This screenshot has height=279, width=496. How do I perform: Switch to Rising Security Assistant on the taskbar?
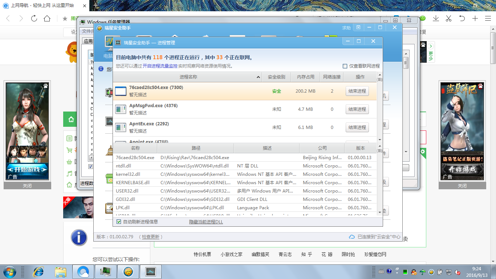tap(128, 272)
